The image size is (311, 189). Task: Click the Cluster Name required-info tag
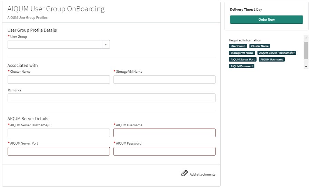tap(260, 46)
